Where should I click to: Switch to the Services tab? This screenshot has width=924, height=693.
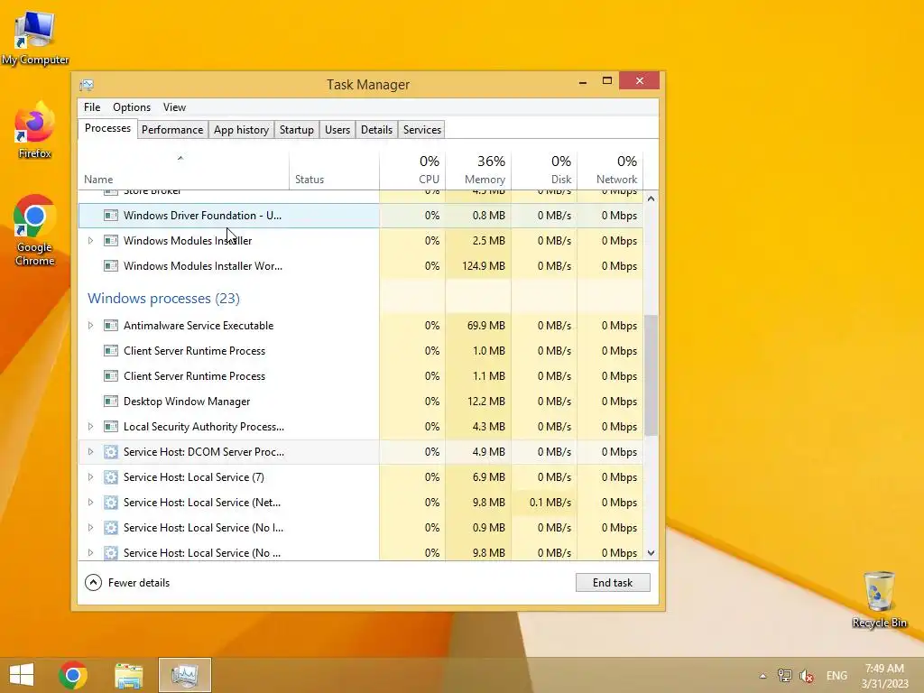tap(422, 130)
